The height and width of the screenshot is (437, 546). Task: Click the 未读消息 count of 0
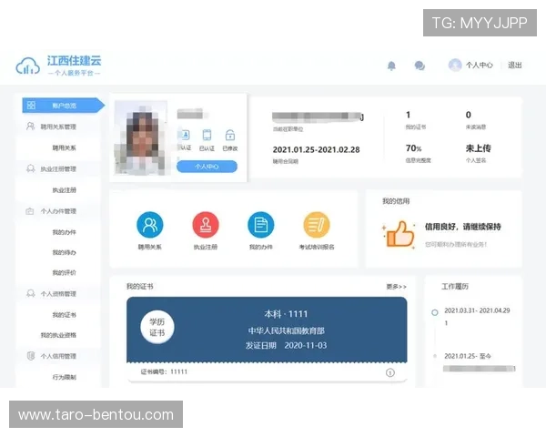point(469,115)
